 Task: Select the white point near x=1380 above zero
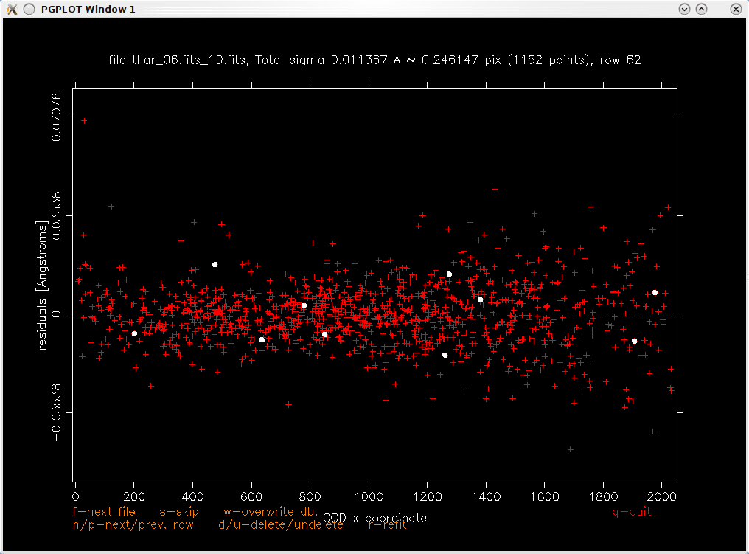[x=480, y=300]
